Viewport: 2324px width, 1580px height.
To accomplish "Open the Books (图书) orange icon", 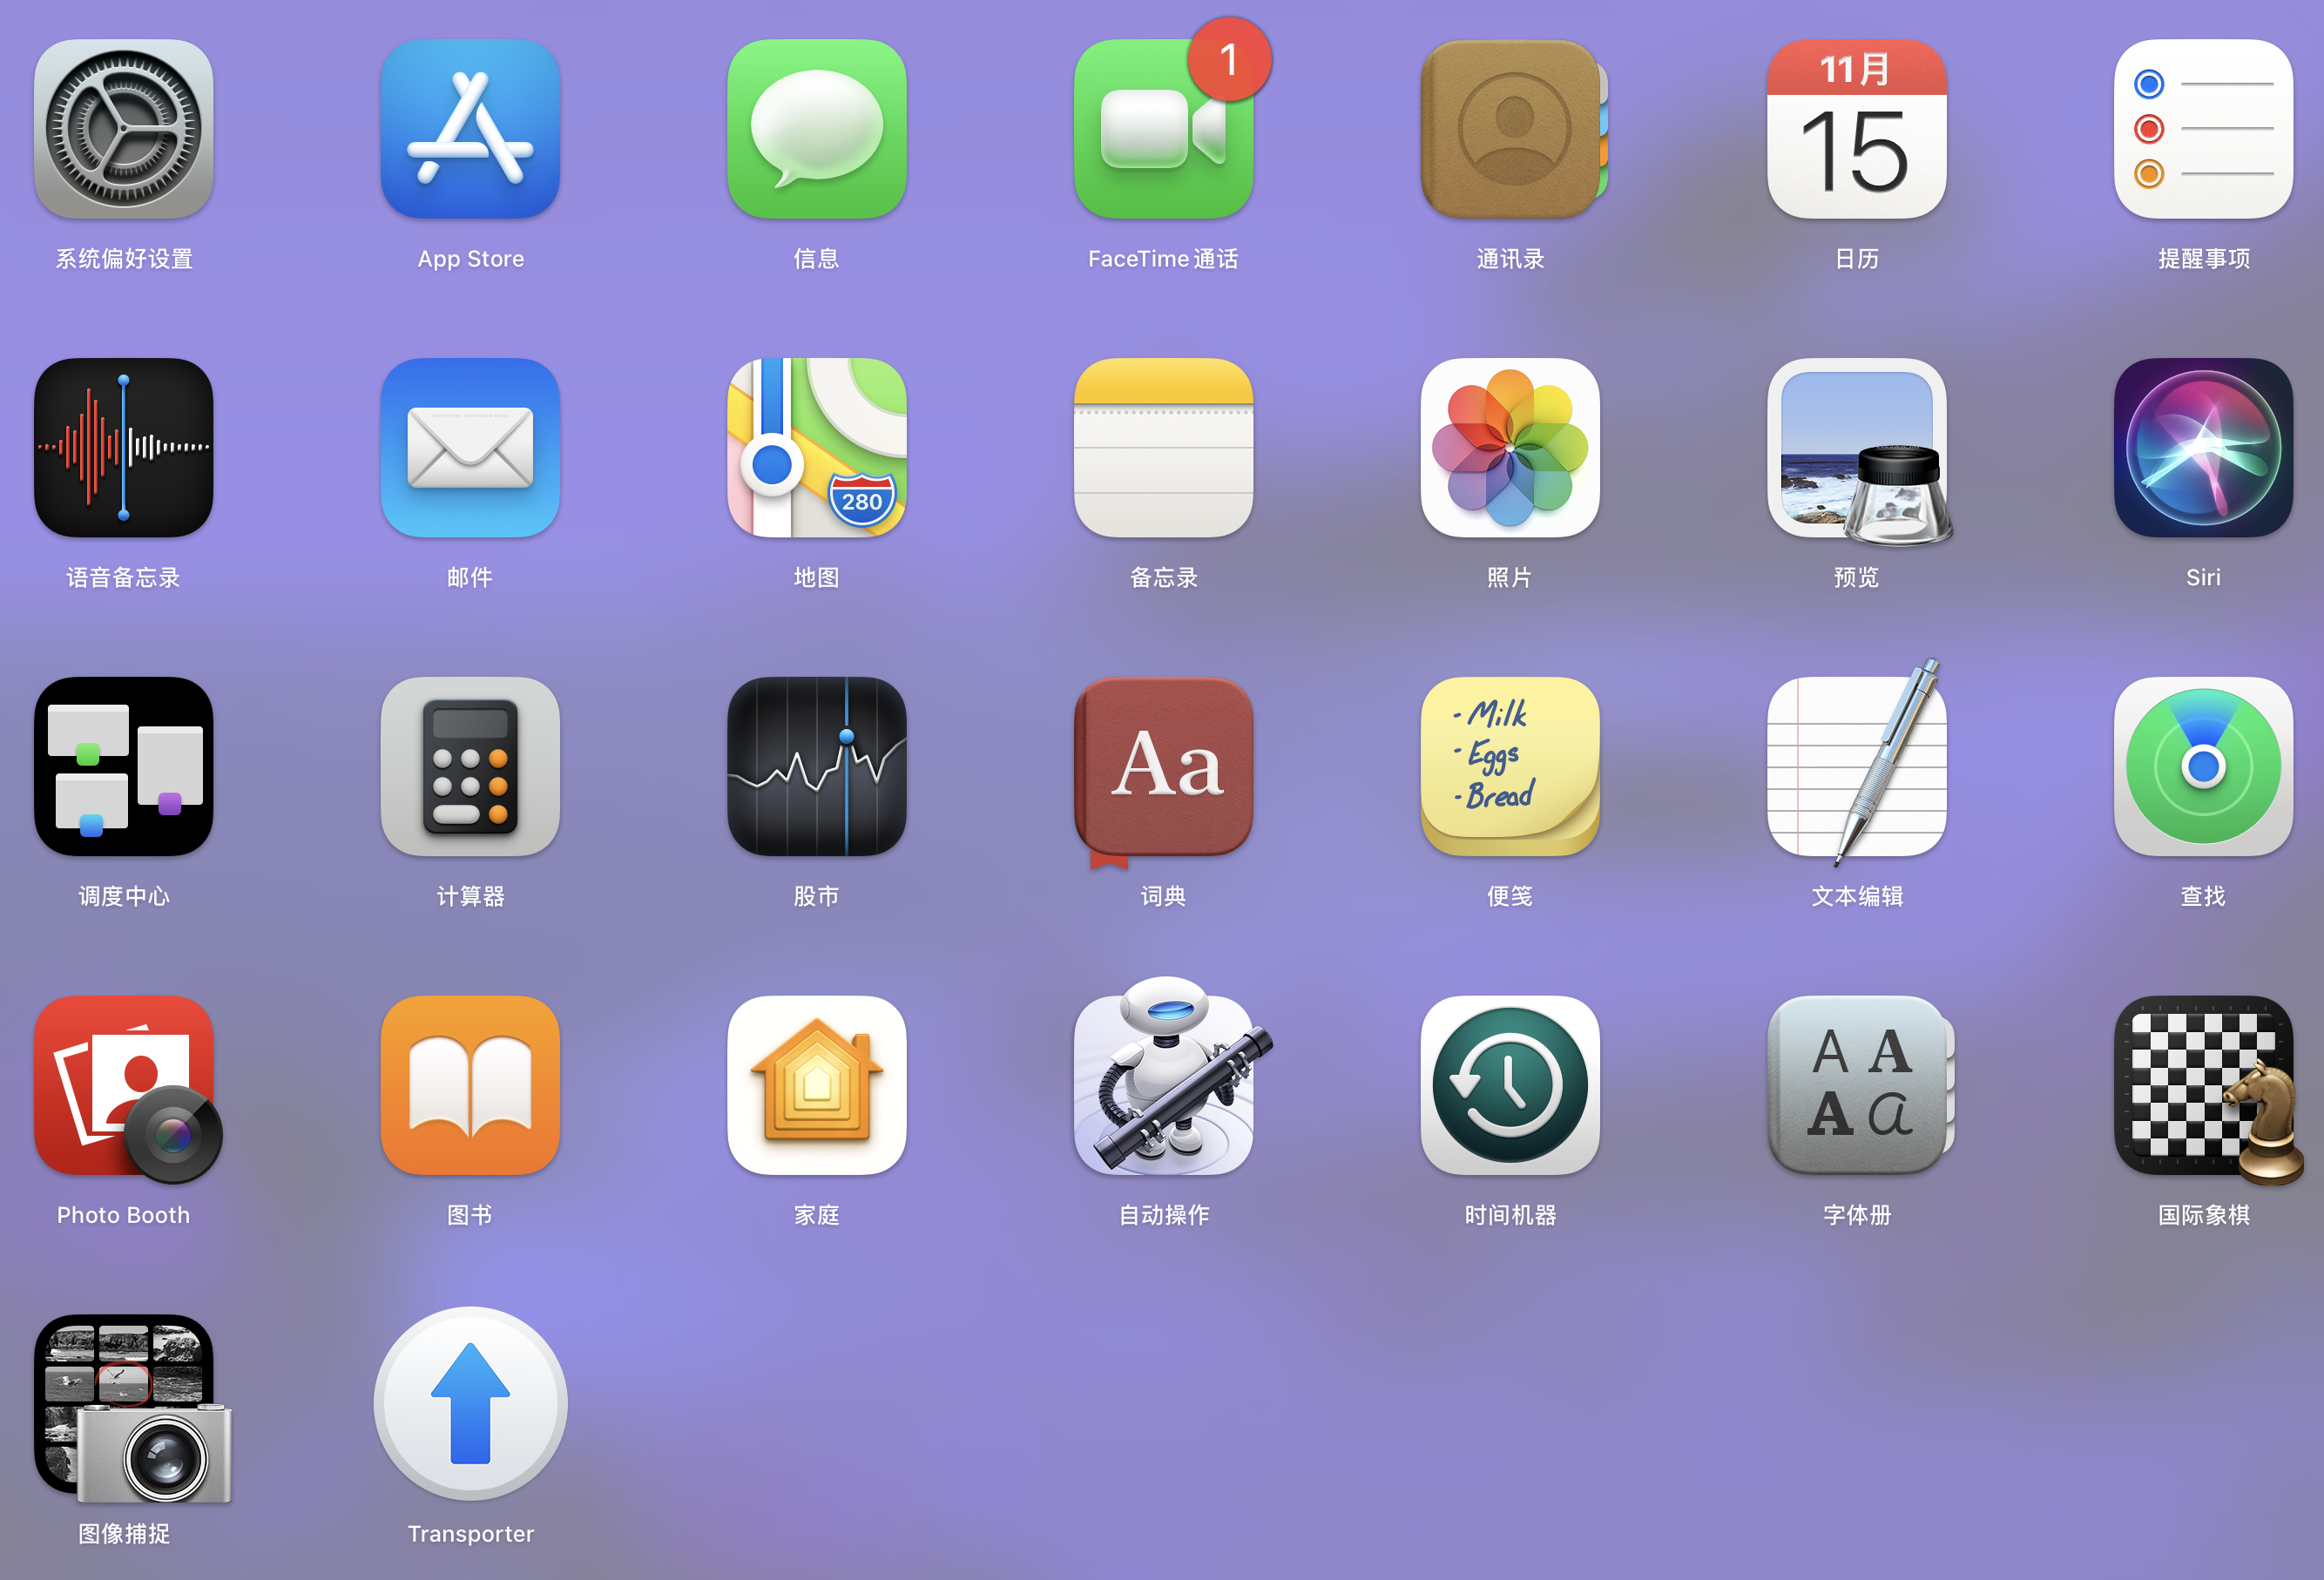I will tap(470, 1085).
